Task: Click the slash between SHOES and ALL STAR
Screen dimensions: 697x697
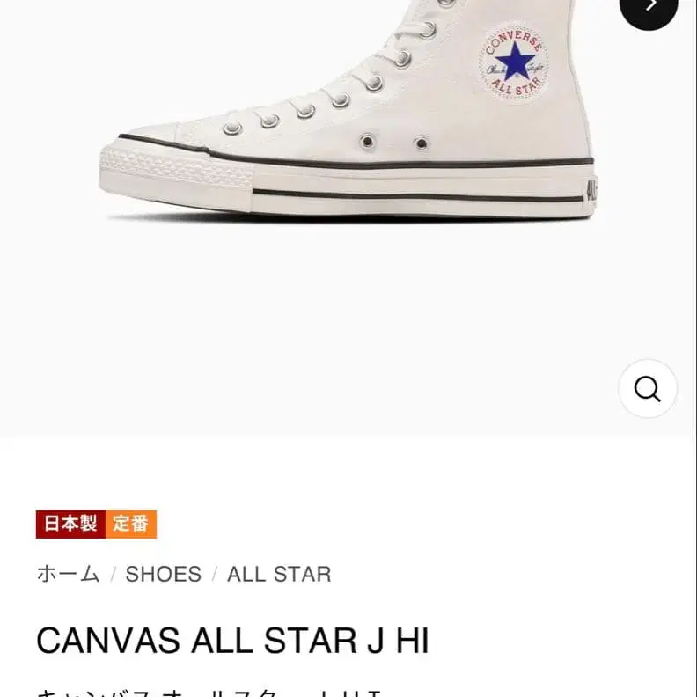Action: [x=214, y=575]
